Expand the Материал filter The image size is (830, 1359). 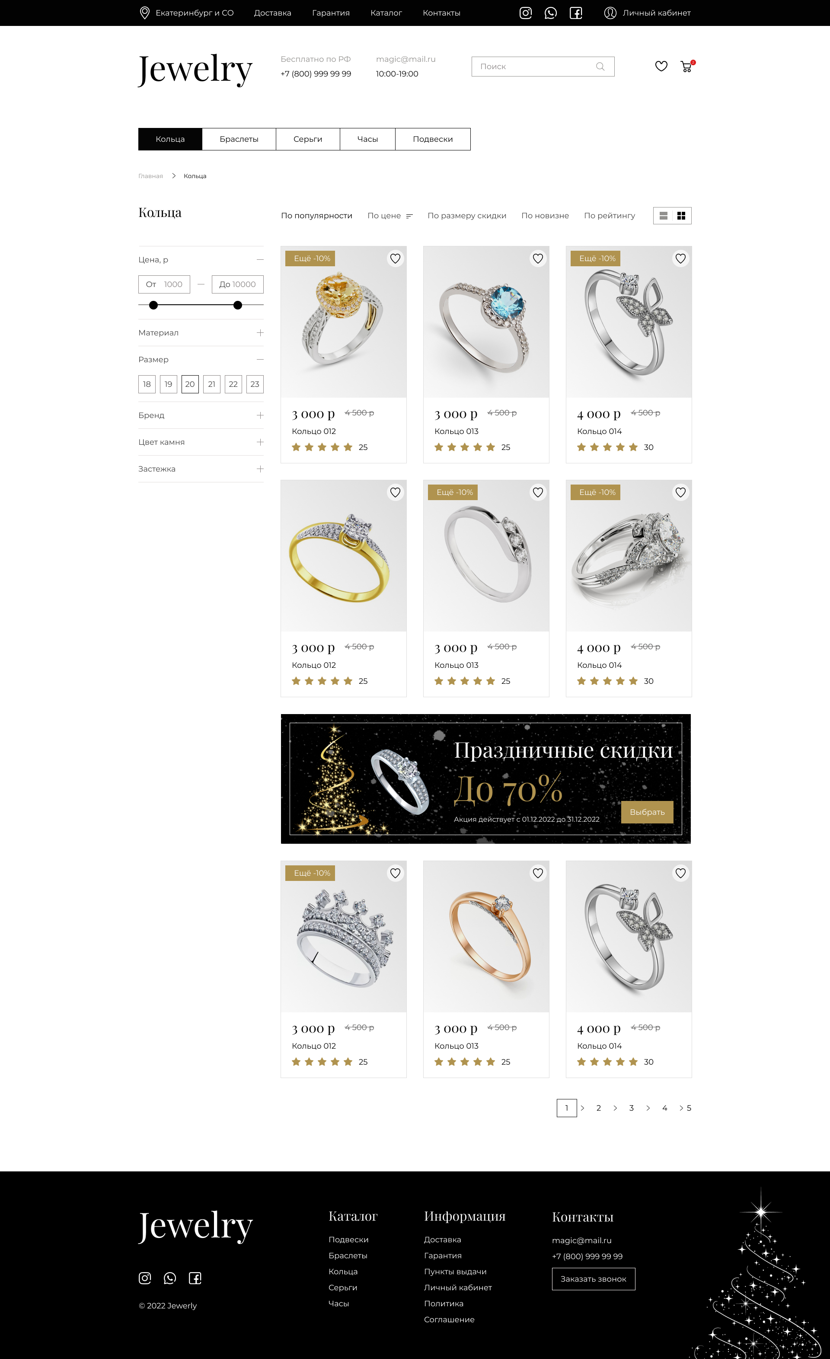(x=260, y=332)
